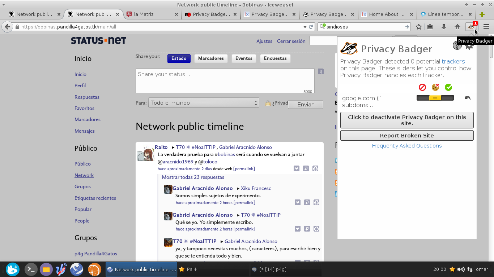Reply to the 'Qué se yo' notice
Screen dimensions: 494x277
click(307, 229)
